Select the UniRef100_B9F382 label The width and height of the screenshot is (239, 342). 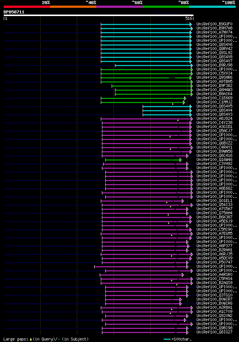tap(214, 85)
